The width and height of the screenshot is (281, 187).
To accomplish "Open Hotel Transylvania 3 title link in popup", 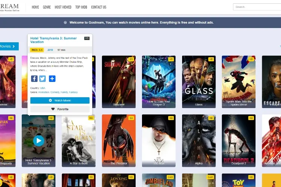I will tap(54, 40).
